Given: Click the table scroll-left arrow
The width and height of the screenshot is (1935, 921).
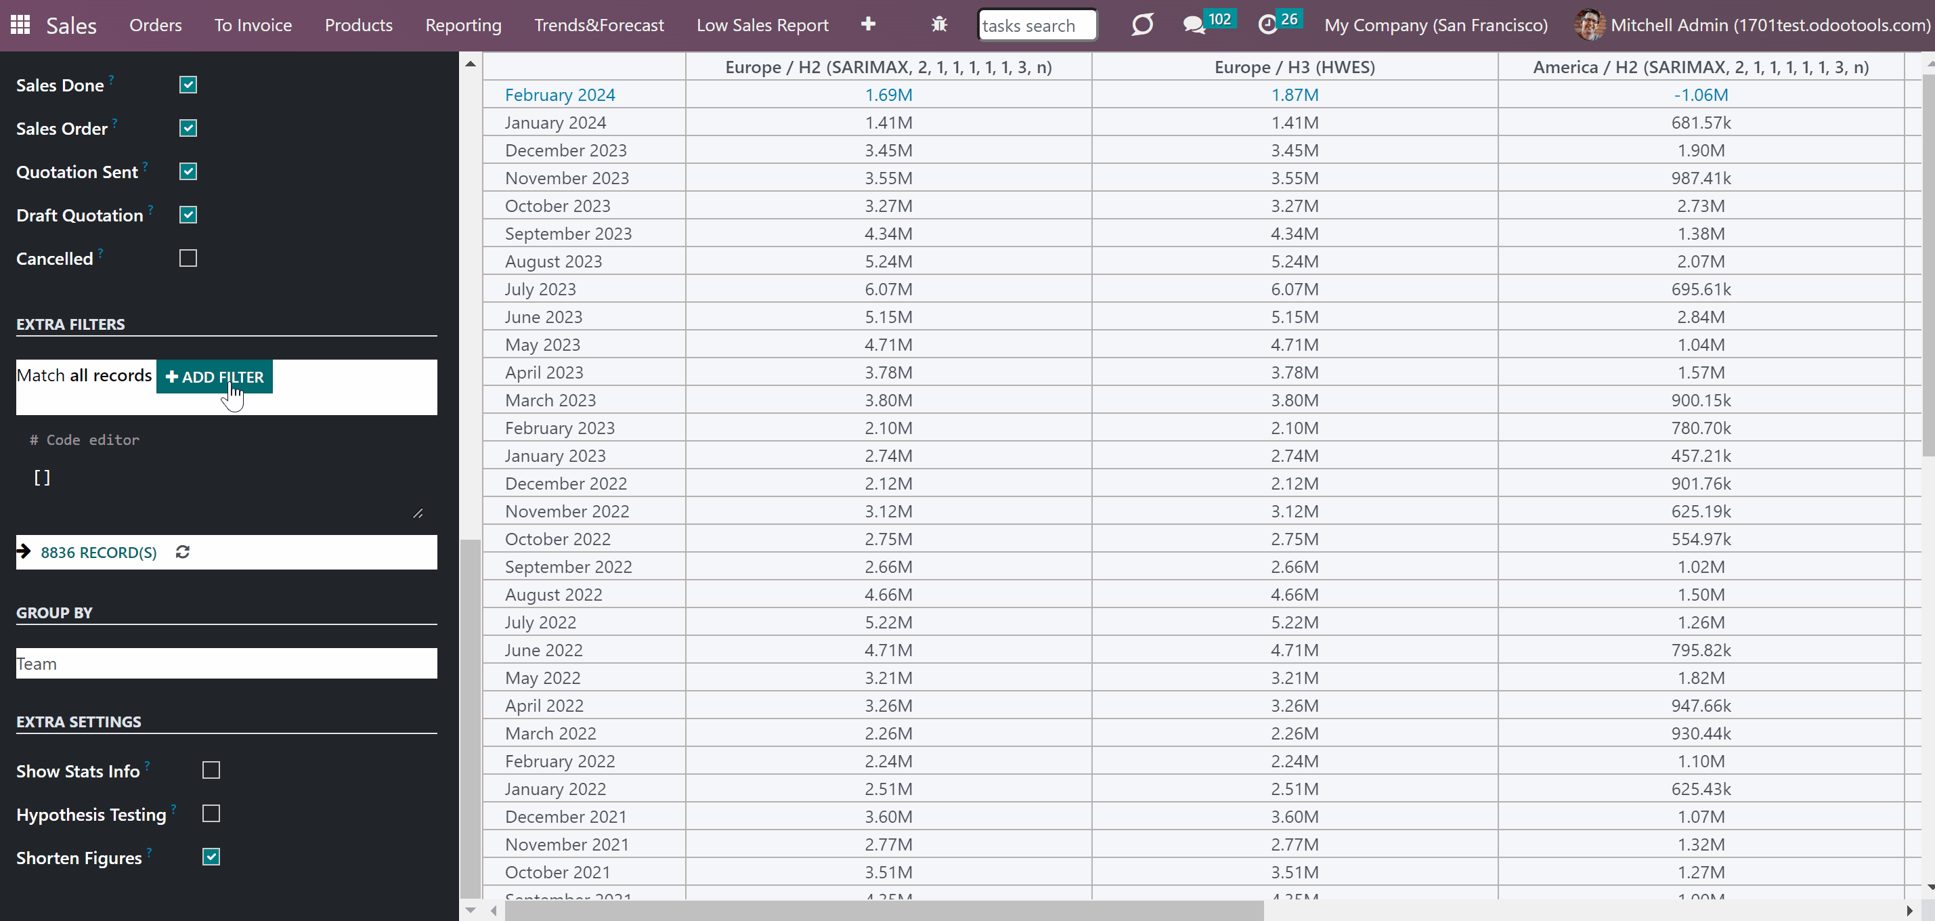Looking at the screenshot, I should (x=494, y=910).
